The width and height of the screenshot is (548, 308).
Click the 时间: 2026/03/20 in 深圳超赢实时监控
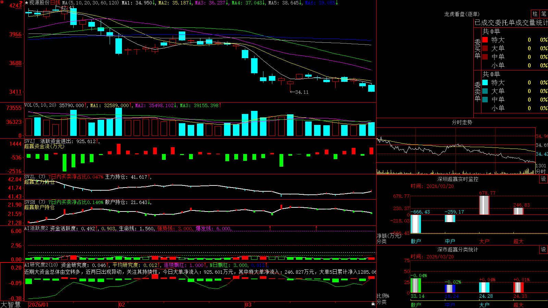(432, 186)
